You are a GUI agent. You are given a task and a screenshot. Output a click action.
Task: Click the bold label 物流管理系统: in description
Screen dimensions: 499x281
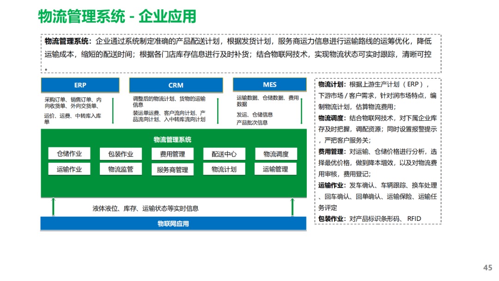[68, 42]
